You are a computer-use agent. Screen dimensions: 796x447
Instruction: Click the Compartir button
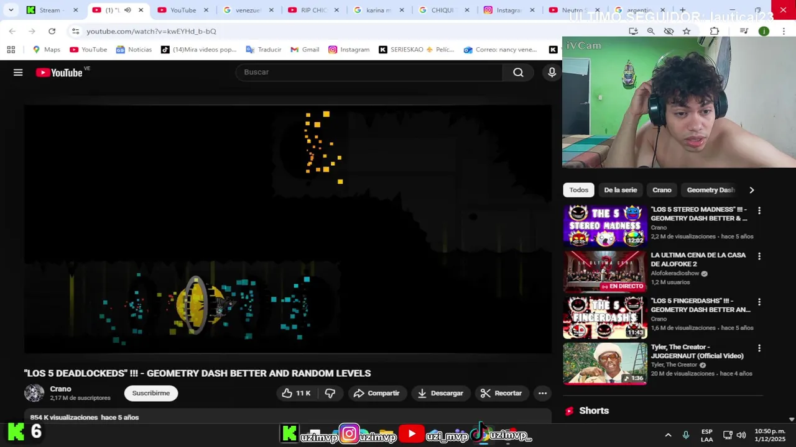[376, 393]
